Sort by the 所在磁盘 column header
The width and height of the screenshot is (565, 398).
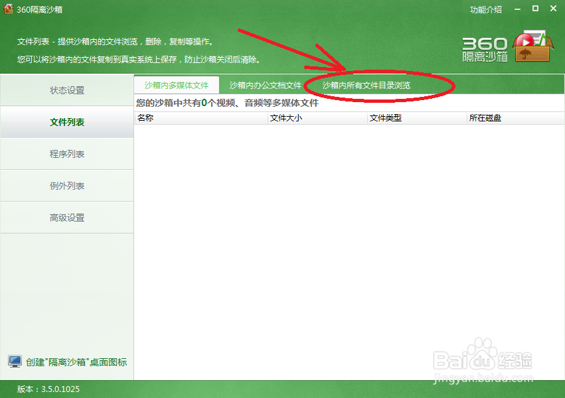point(516,118)
